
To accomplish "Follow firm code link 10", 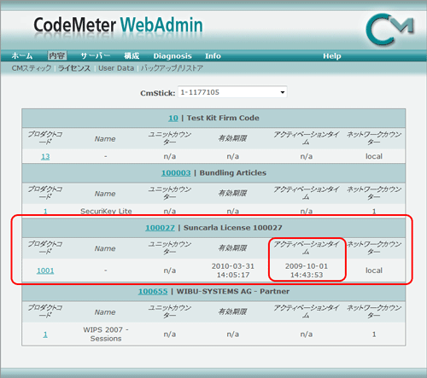I will (x=173, y=118).
